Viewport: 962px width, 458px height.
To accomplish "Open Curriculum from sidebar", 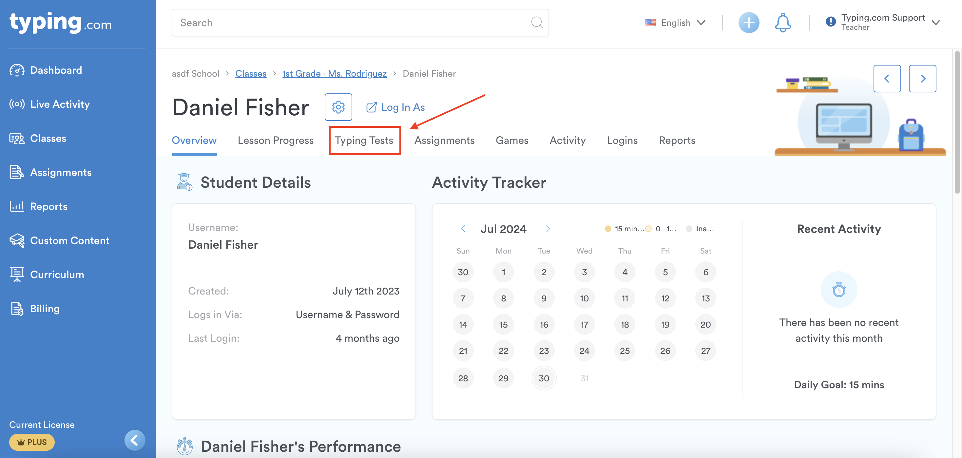I will 57,274.
